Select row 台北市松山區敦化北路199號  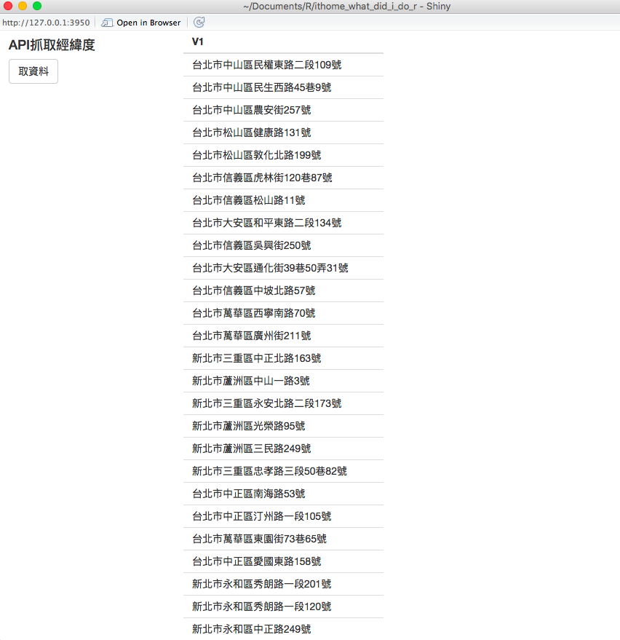coord(284,155)
